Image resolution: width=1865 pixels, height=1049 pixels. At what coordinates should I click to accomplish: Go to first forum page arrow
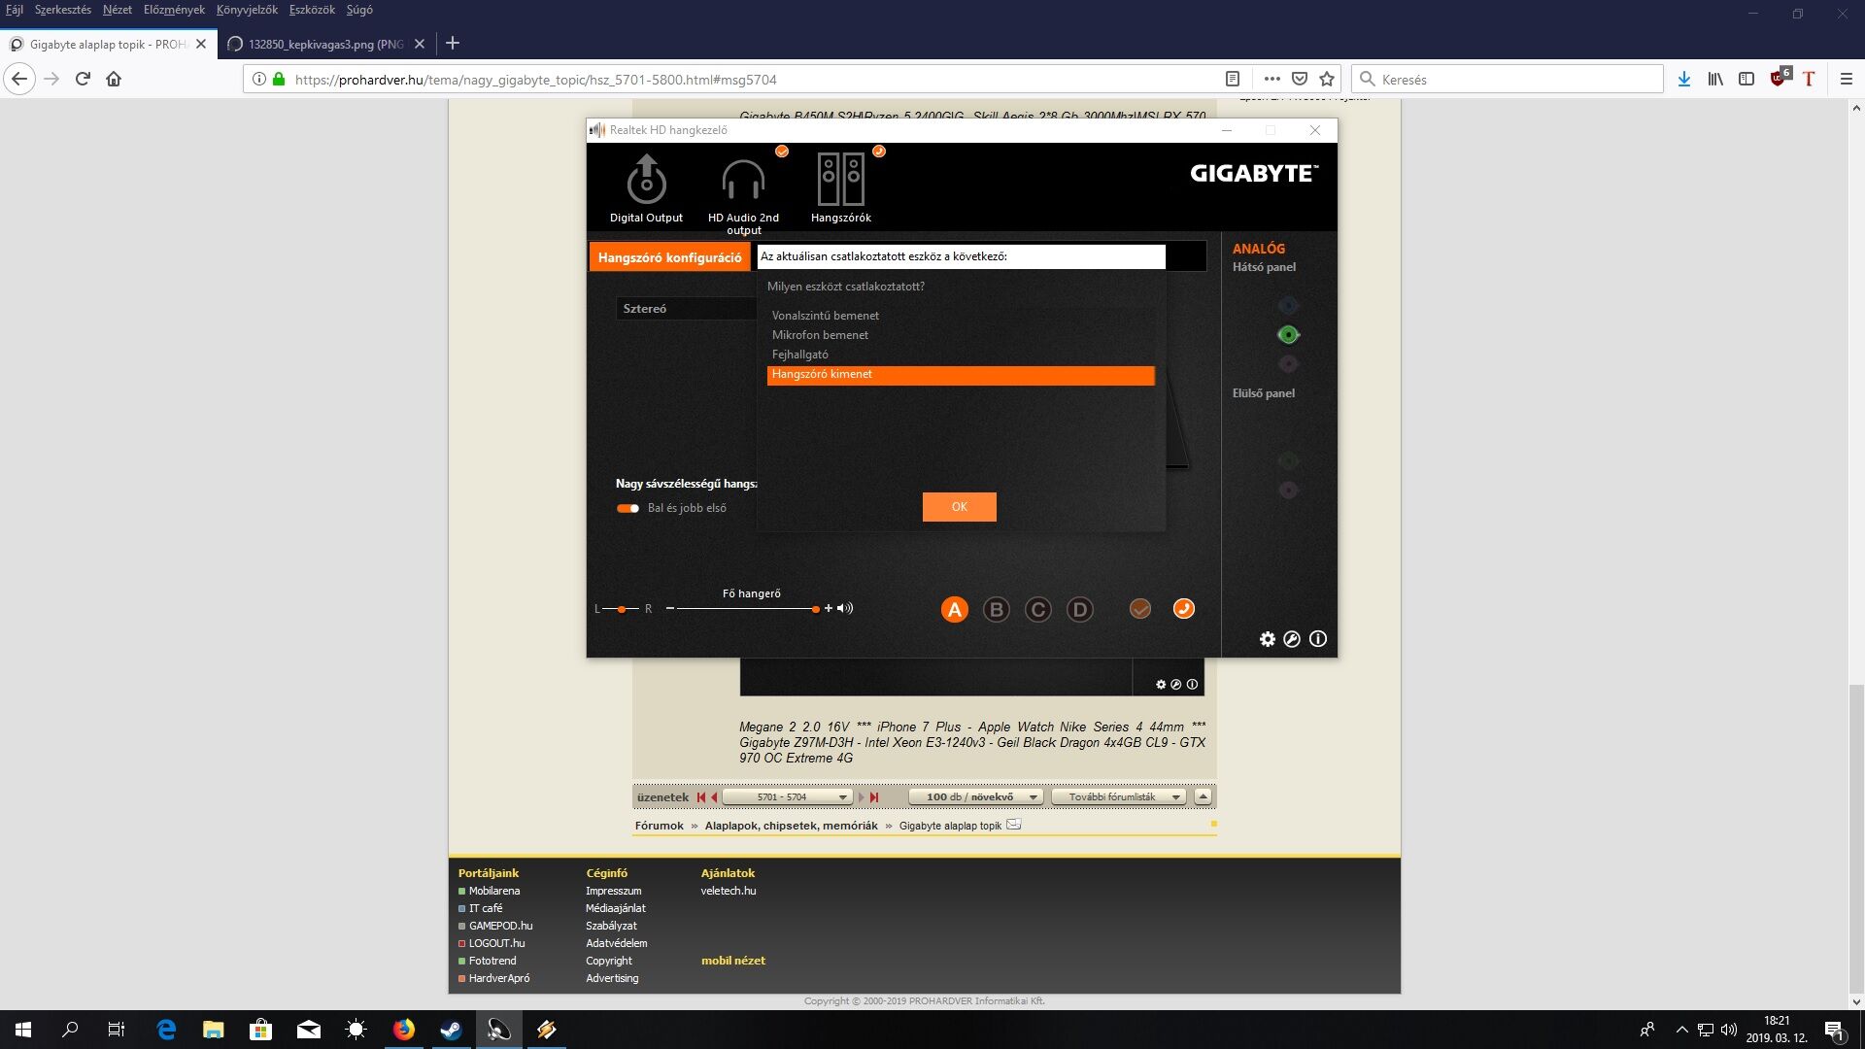(701, 797)
